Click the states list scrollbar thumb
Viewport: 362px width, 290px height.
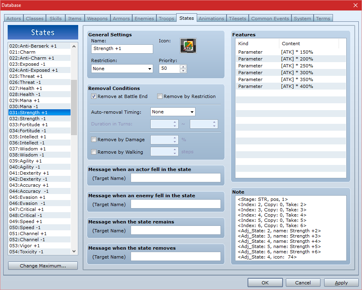[74, 107]
